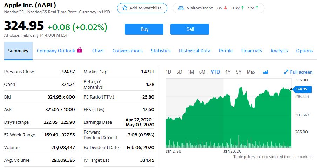Switch to the Chart tab

[98, 51]
